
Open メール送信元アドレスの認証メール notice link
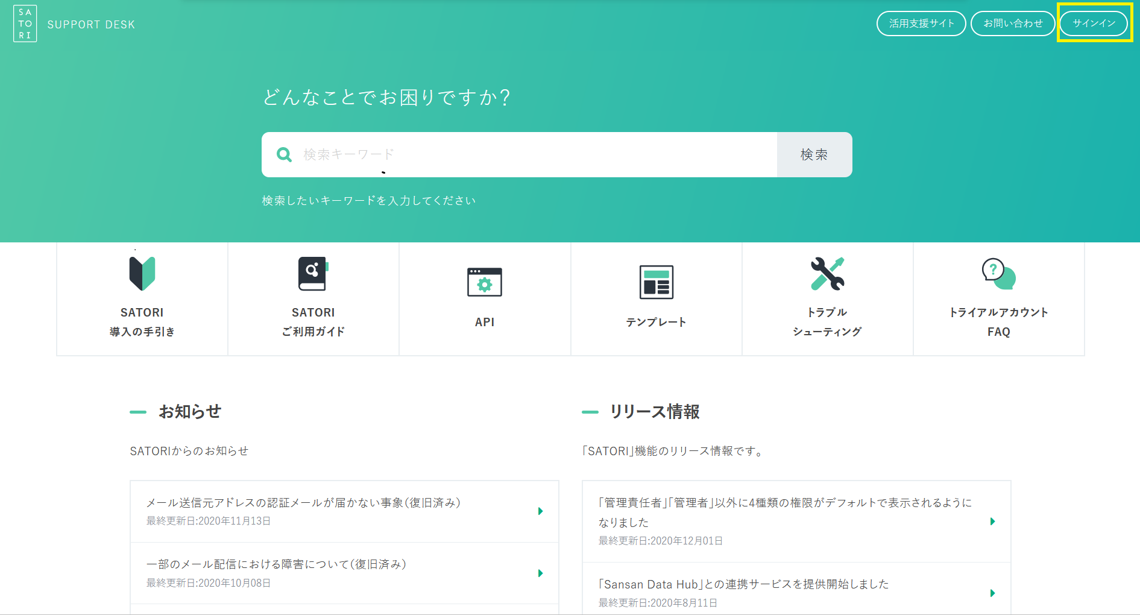click(x=303, y=503)
